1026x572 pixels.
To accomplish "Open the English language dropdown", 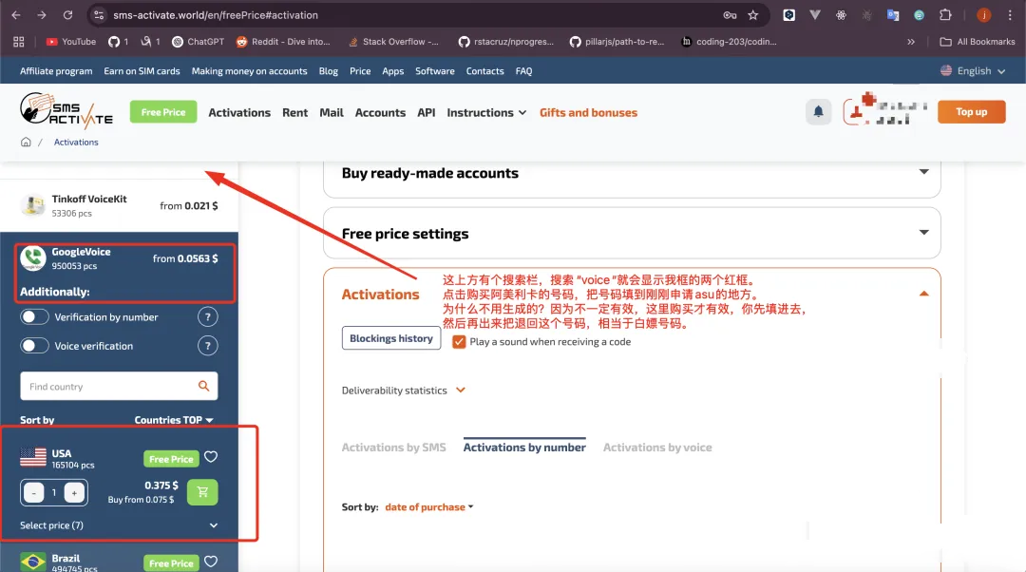I will [x=973, y=70].
